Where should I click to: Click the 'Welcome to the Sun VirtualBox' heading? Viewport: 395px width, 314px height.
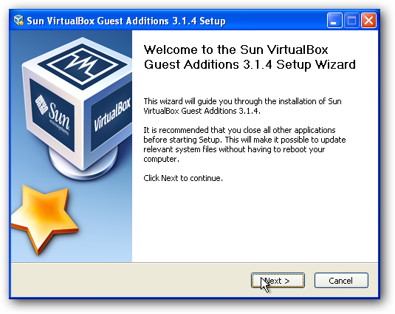250,57
